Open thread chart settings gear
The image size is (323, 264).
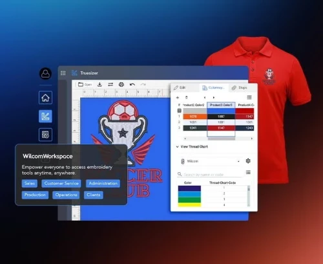click(248, 161)
